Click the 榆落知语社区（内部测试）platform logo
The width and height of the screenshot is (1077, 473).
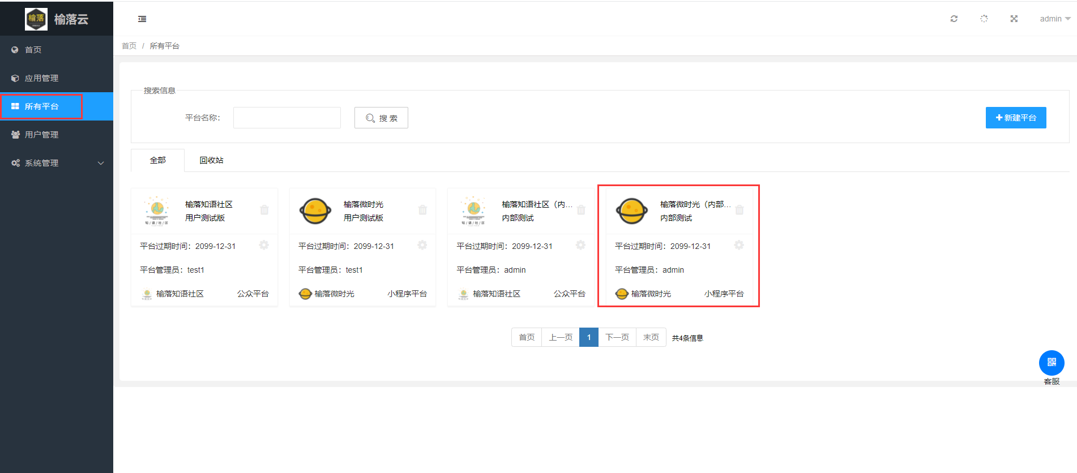coord(473,210)
